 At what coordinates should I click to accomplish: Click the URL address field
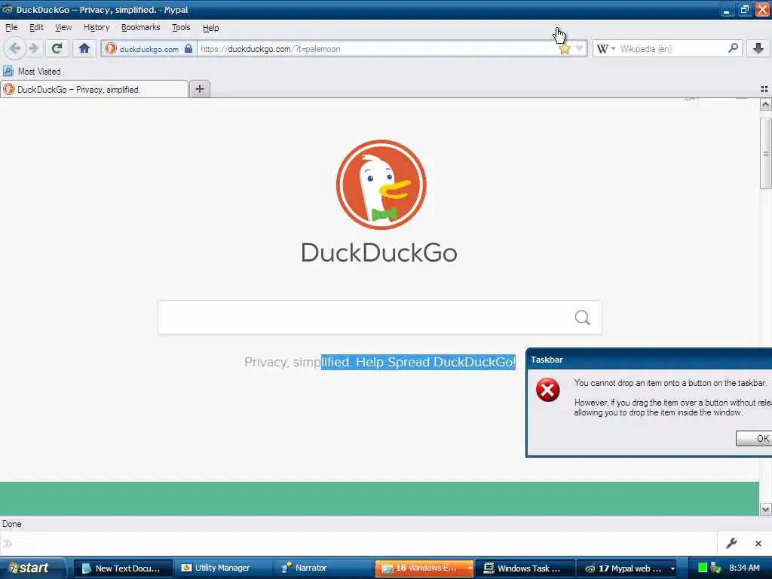377,49
